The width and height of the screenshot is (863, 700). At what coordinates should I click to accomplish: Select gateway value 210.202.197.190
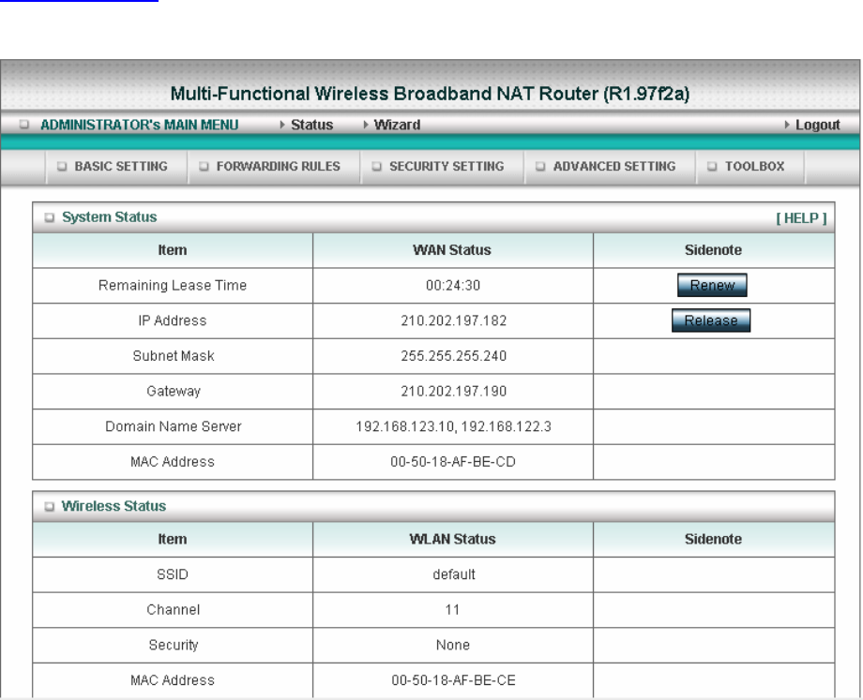pyautogui.click(x=453, y=391)
